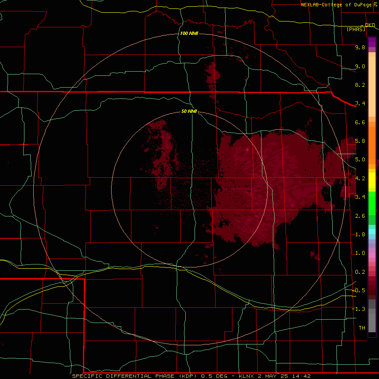379x379 pixels.
Task: Click the 5.0 value on the color scale
Action: [360, 160]
